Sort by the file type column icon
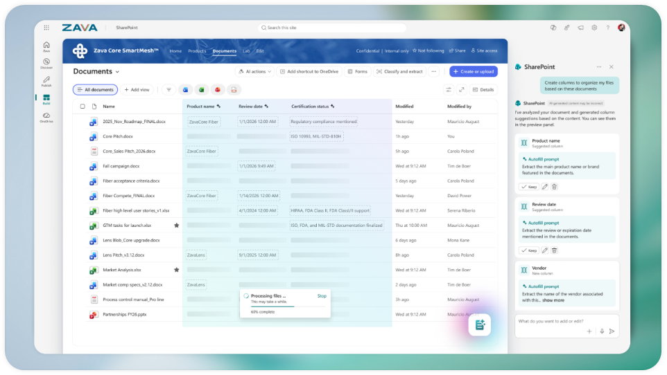 point(94,106)
